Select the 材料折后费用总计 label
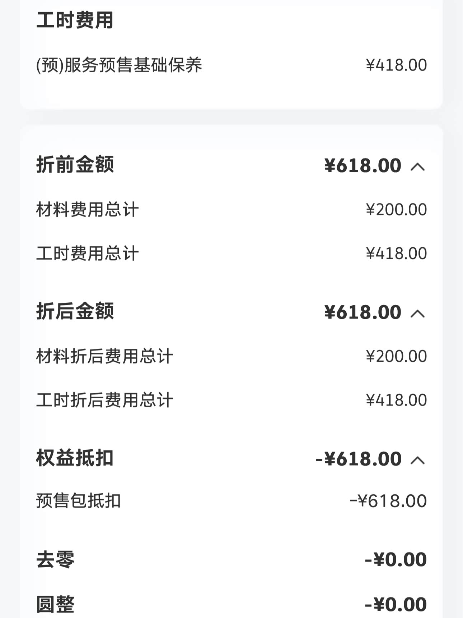Image resolution: width=463 pixels, height=618 pixels. tap(104, 356)
